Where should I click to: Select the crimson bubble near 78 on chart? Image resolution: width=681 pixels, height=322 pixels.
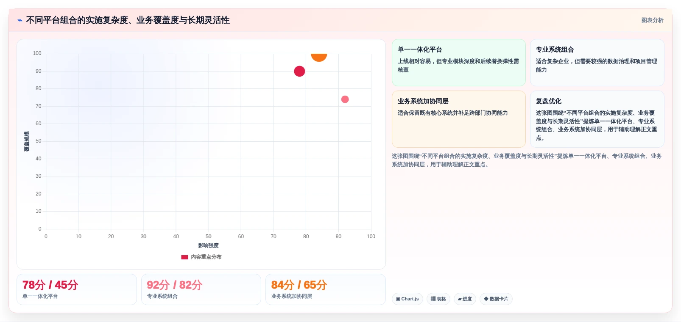click(299, 71)
